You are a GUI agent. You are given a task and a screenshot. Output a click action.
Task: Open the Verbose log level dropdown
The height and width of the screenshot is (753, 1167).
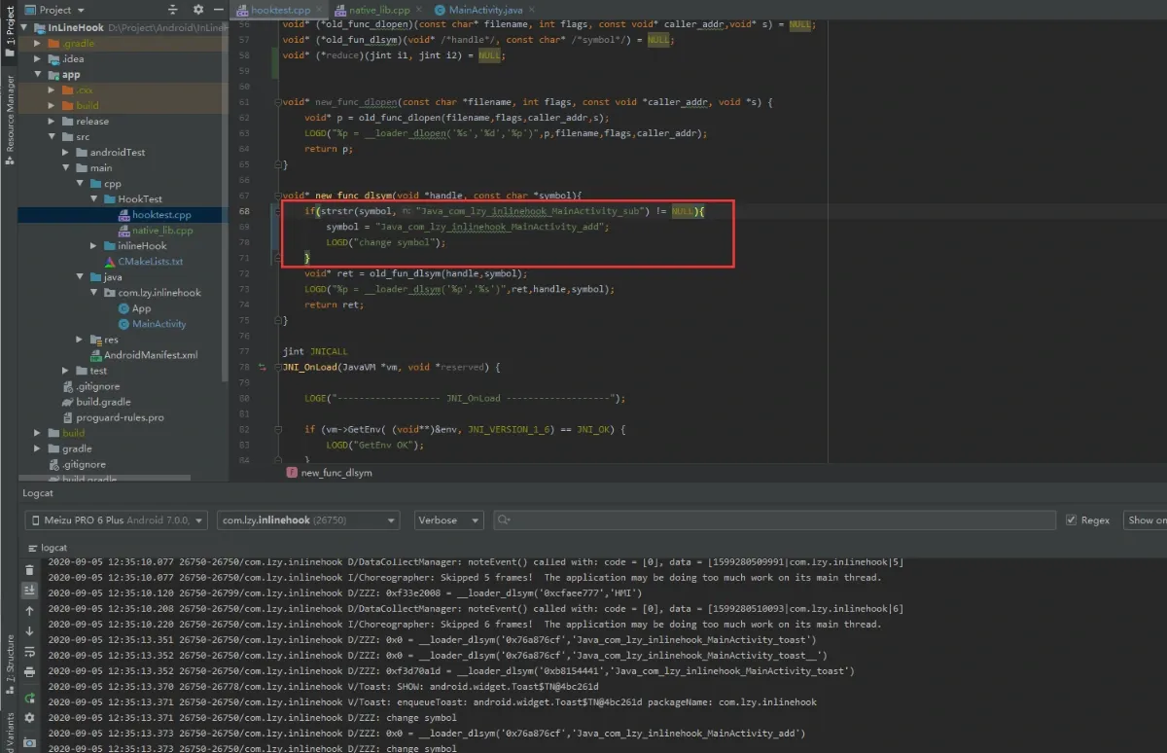[x=448, y=520]
